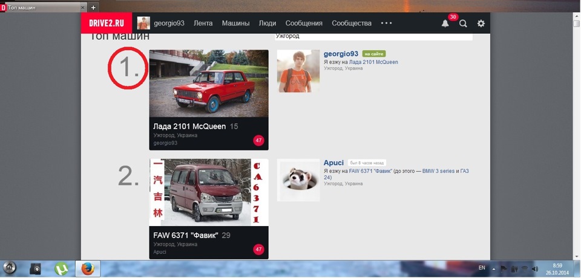Open the FAW 6371 van photo

(x=209, y=192)
